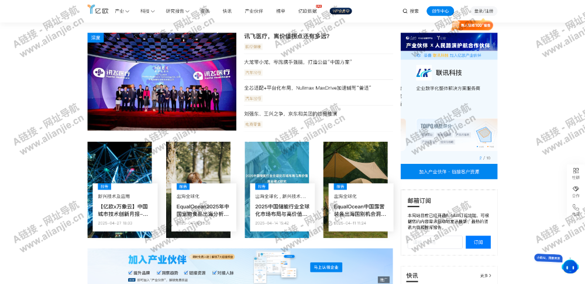
Task: Click the 邮箱订阅 heading
Action: click(419, 201)
